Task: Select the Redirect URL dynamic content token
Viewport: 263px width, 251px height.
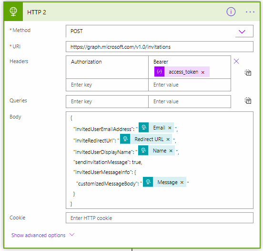Action: pos(146,139)
